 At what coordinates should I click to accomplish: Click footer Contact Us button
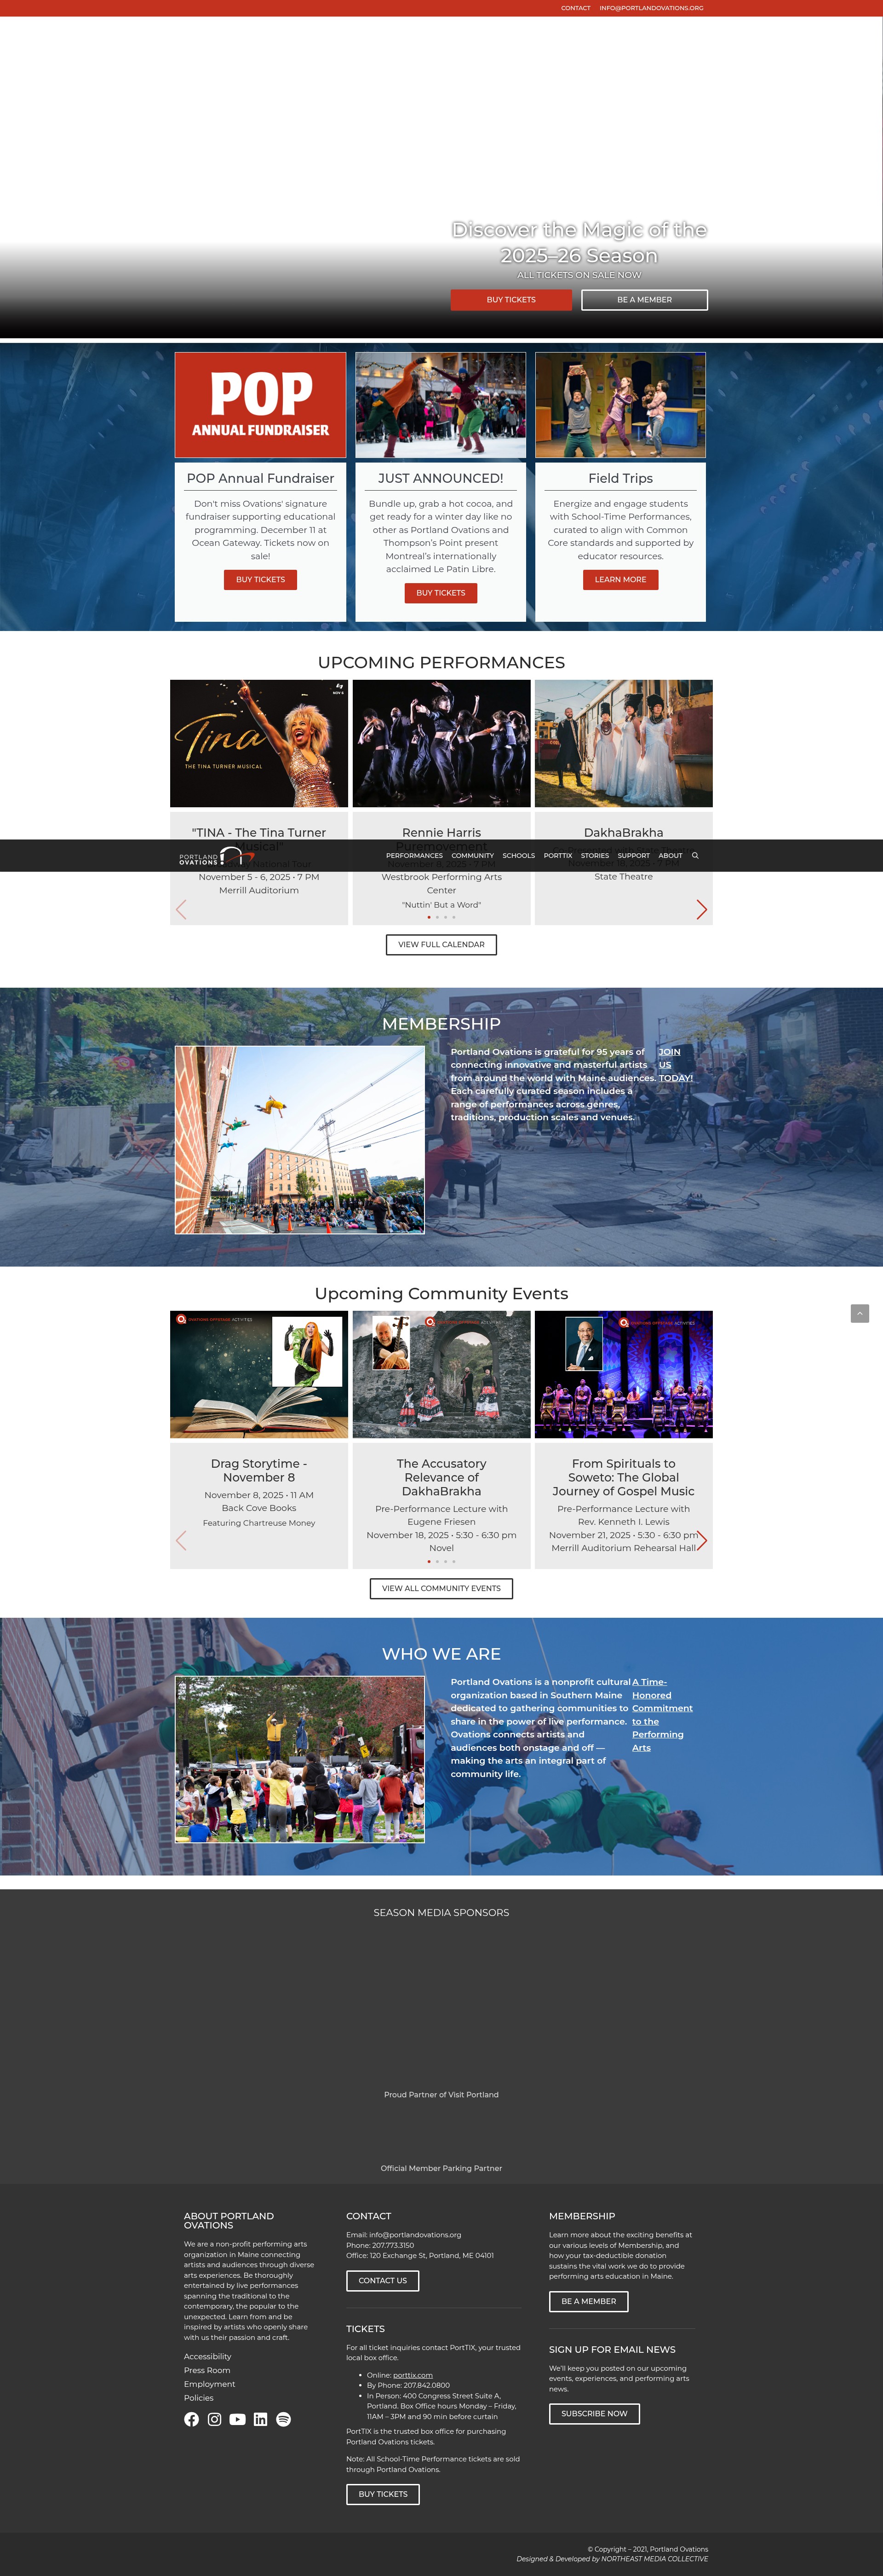[x=383, y=2281]
